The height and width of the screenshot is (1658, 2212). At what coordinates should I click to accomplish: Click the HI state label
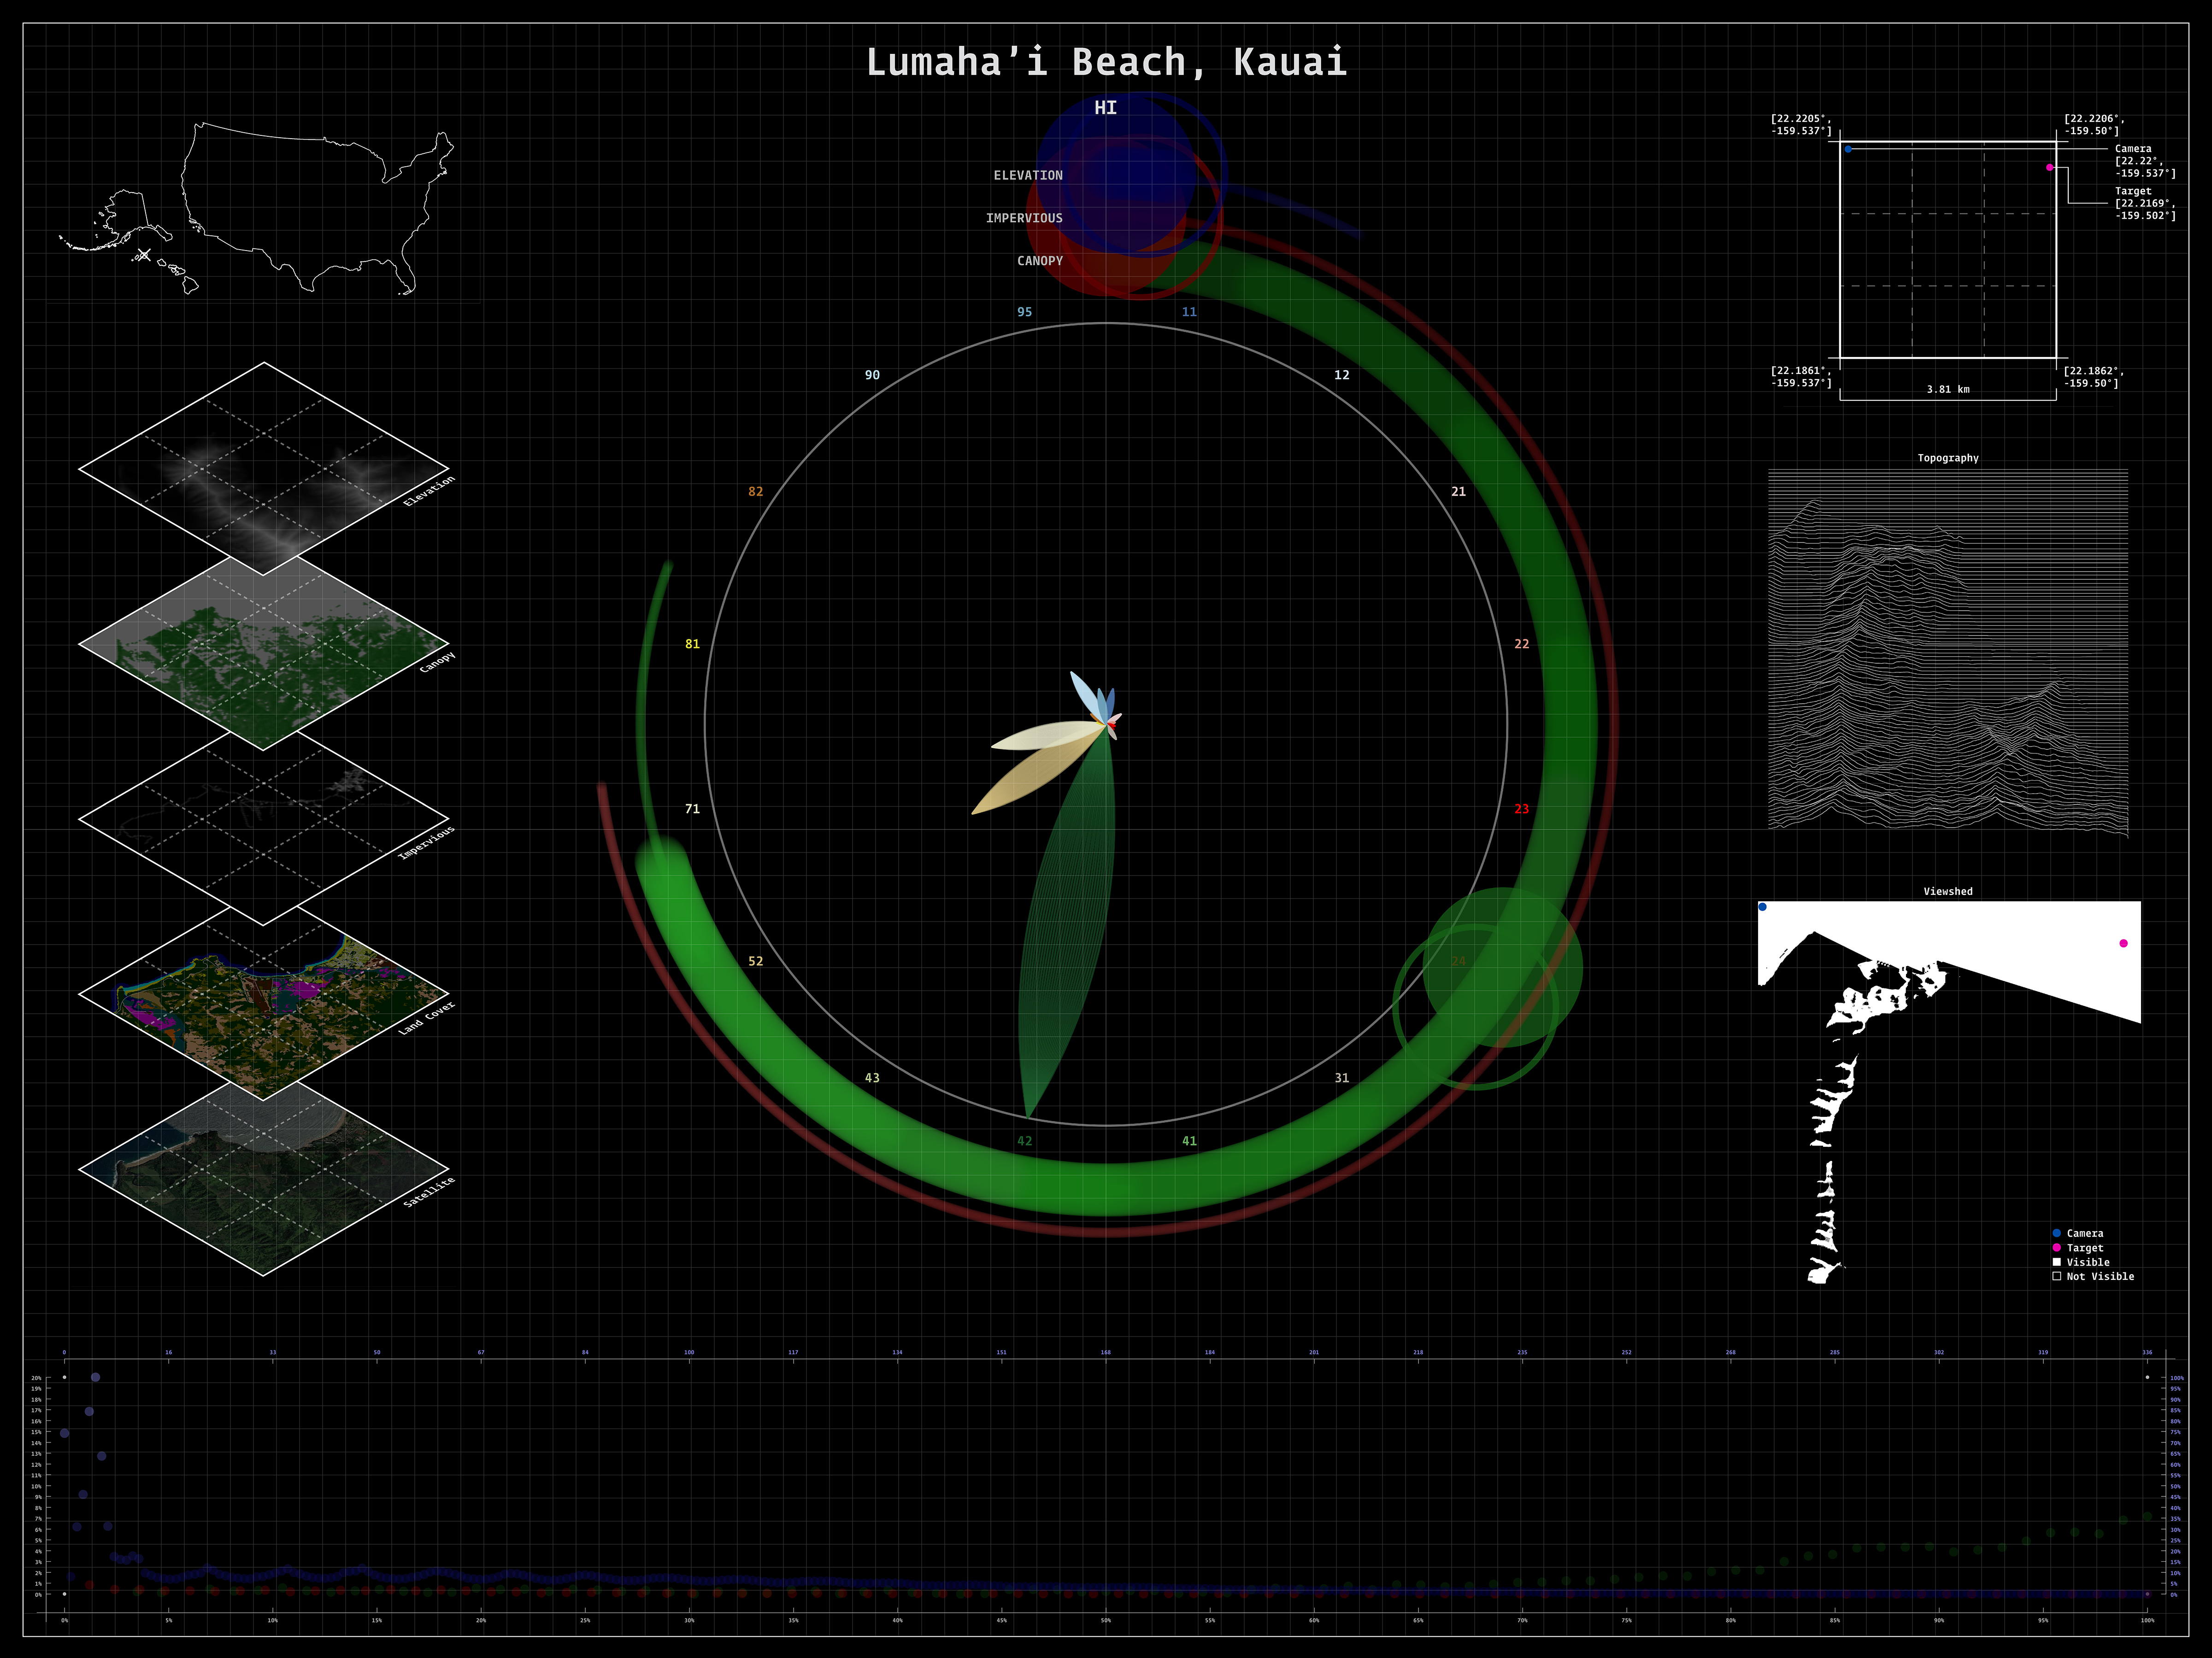pos(1105,108)
